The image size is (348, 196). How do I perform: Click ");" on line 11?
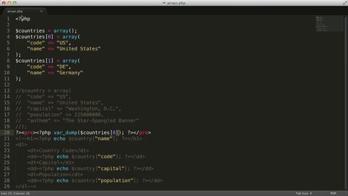click(x=18, y=78)
